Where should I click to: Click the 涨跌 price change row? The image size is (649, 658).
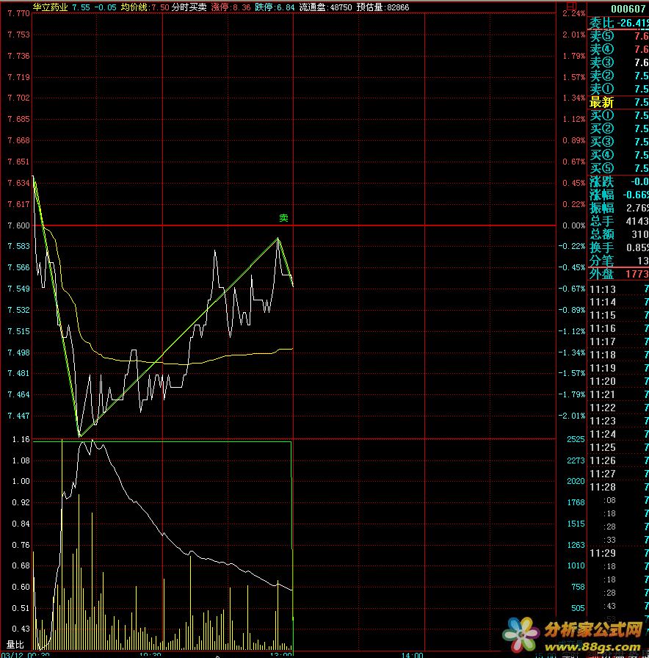618,181
